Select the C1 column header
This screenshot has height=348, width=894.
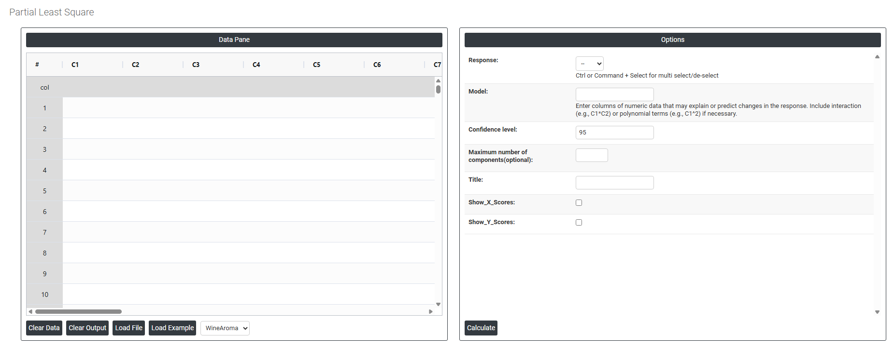coord(75,65)
